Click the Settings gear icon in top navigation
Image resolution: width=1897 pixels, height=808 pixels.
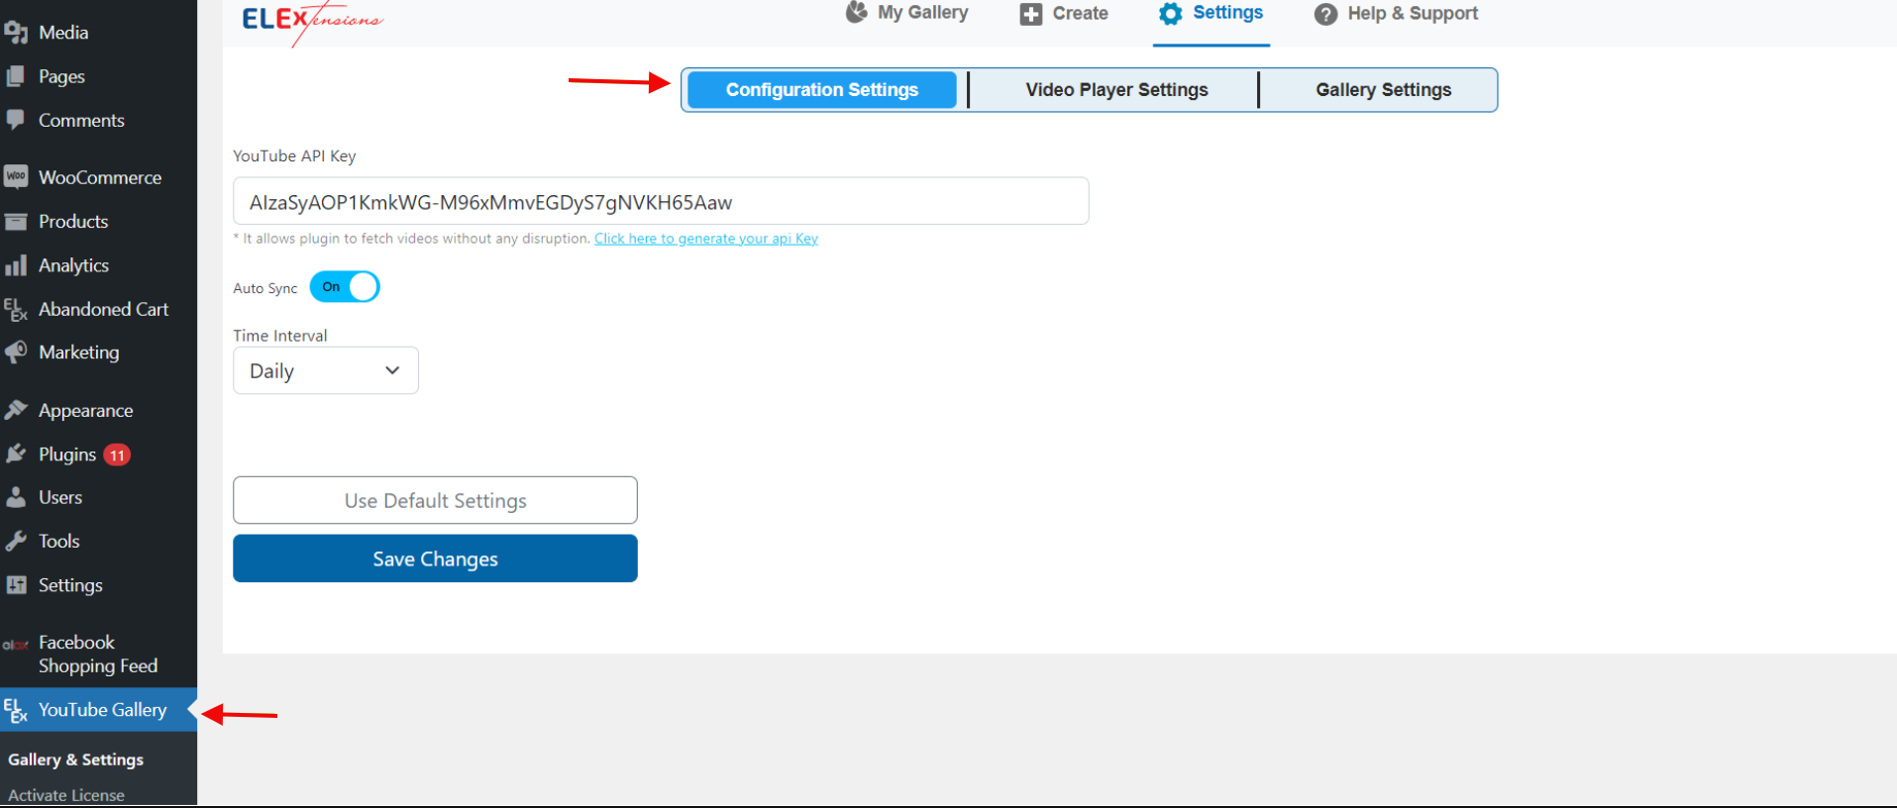tap(1171, 13)
